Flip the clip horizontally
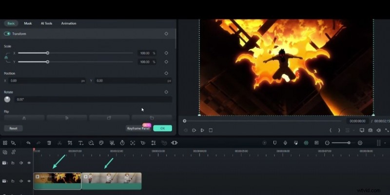 tap(24, 118)
